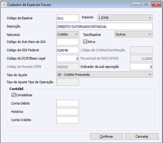Click the Código da Espécie label

point(20,18)
